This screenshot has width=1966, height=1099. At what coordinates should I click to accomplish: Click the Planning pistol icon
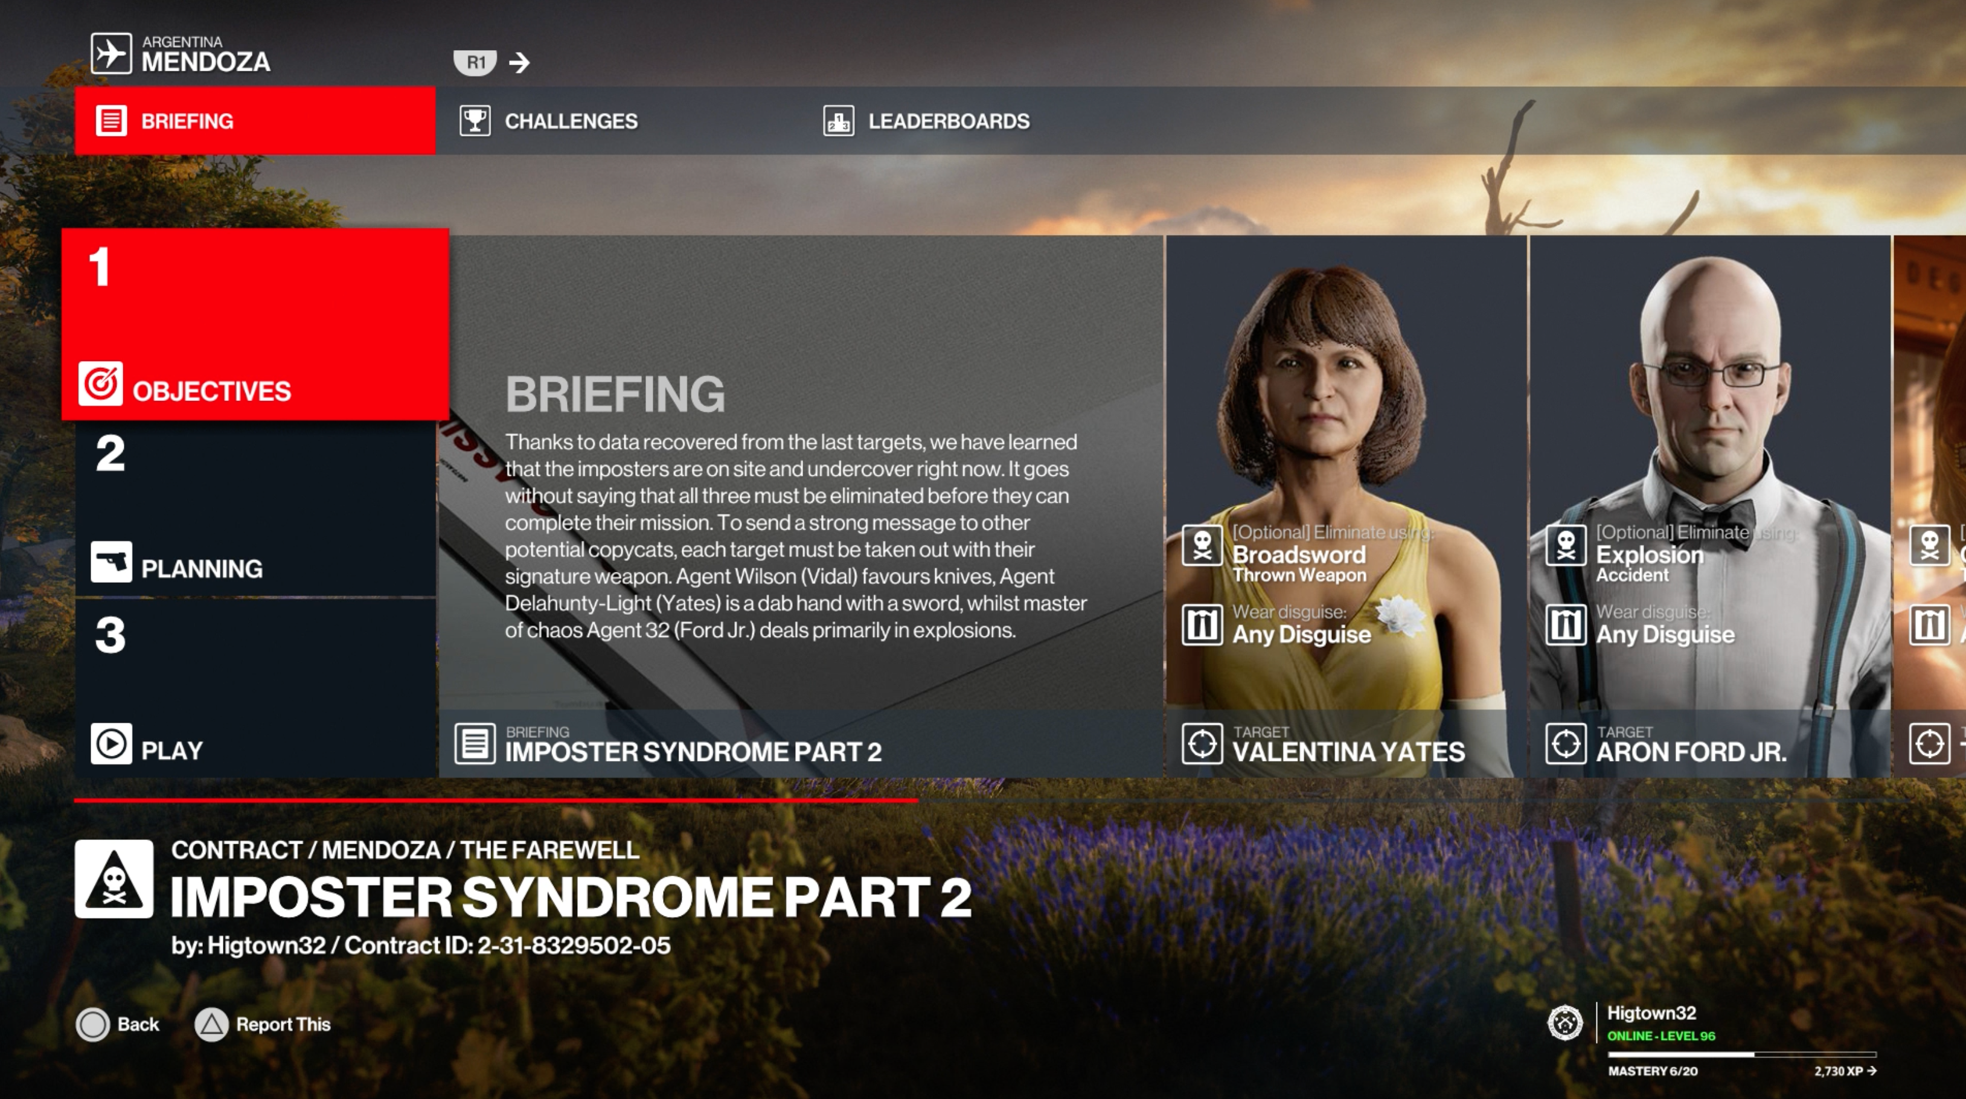click(x=112, y=562)
